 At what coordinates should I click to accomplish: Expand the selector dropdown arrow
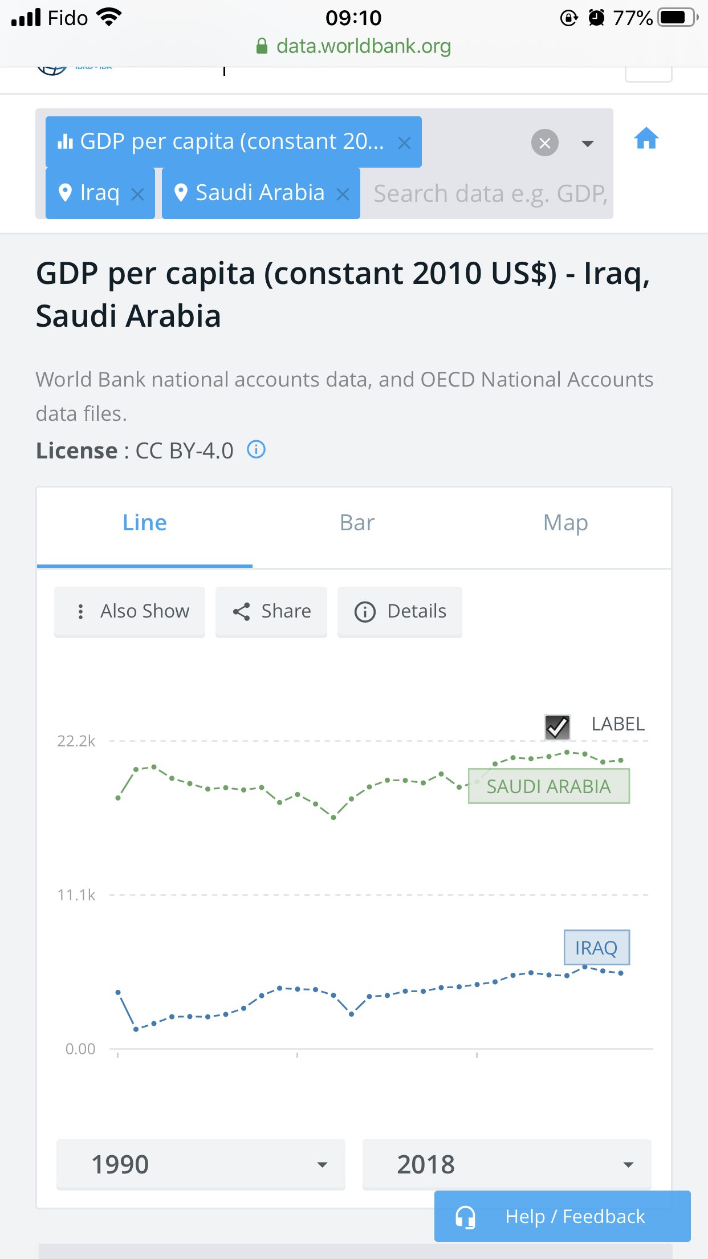point(587,143)
